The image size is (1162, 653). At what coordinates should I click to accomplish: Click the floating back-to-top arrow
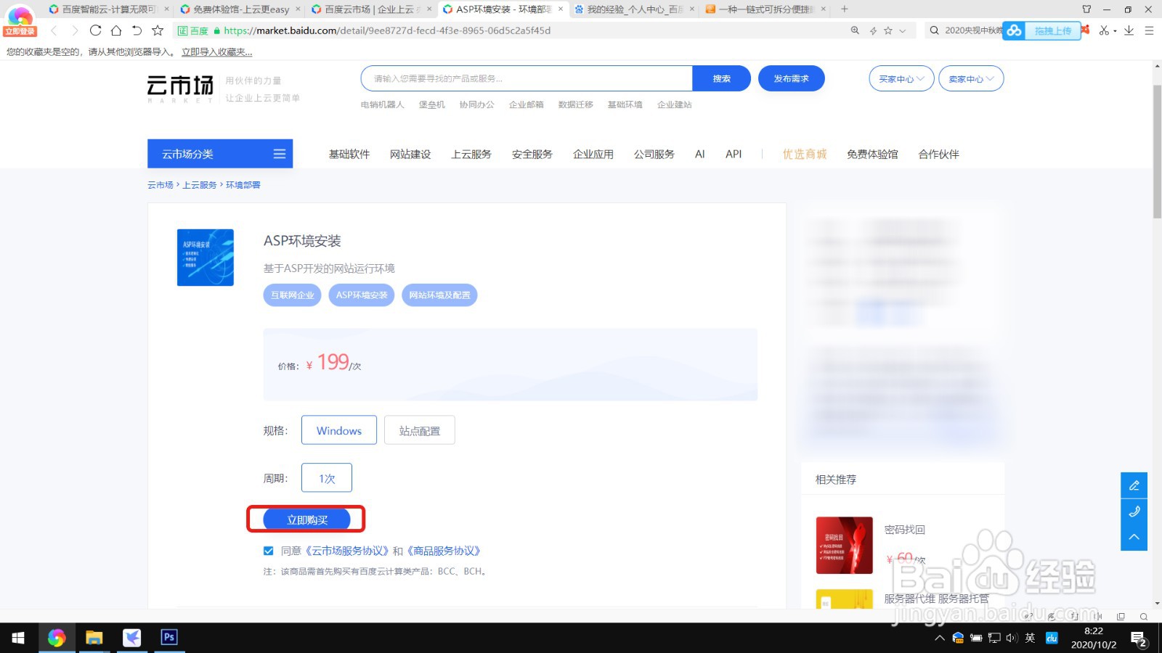coord(1134,538)
